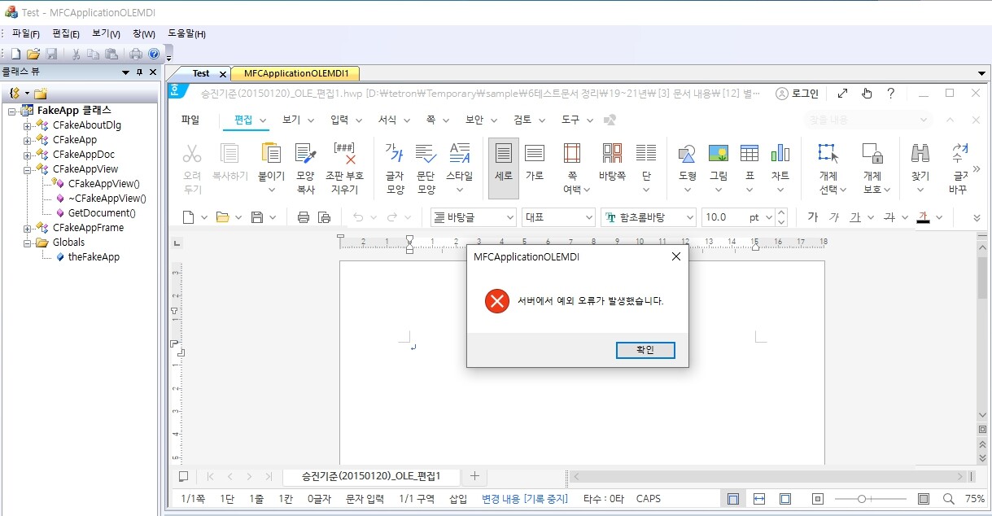
Task: Click the print icon in Hangul toolbar
Action: coord(303,217)
